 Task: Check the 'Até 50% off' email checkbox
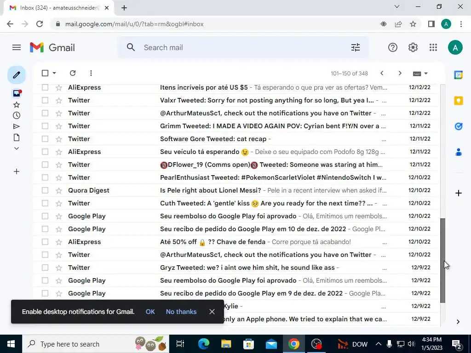[45, 242]
